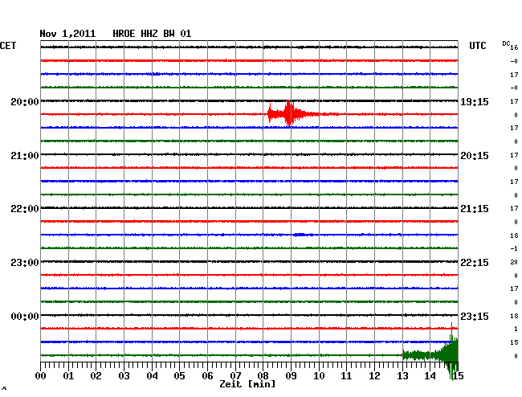
Task: Click the minute axis label '07'
Action: coord(235,375)
